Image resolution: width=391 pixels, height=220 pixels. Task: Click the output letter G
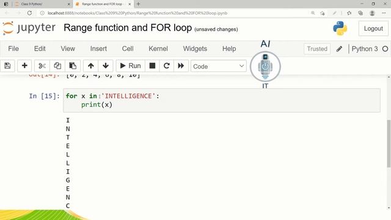68,180
